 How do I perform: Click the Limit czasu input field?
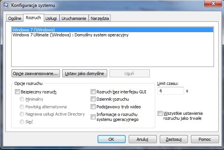(171, 91)
